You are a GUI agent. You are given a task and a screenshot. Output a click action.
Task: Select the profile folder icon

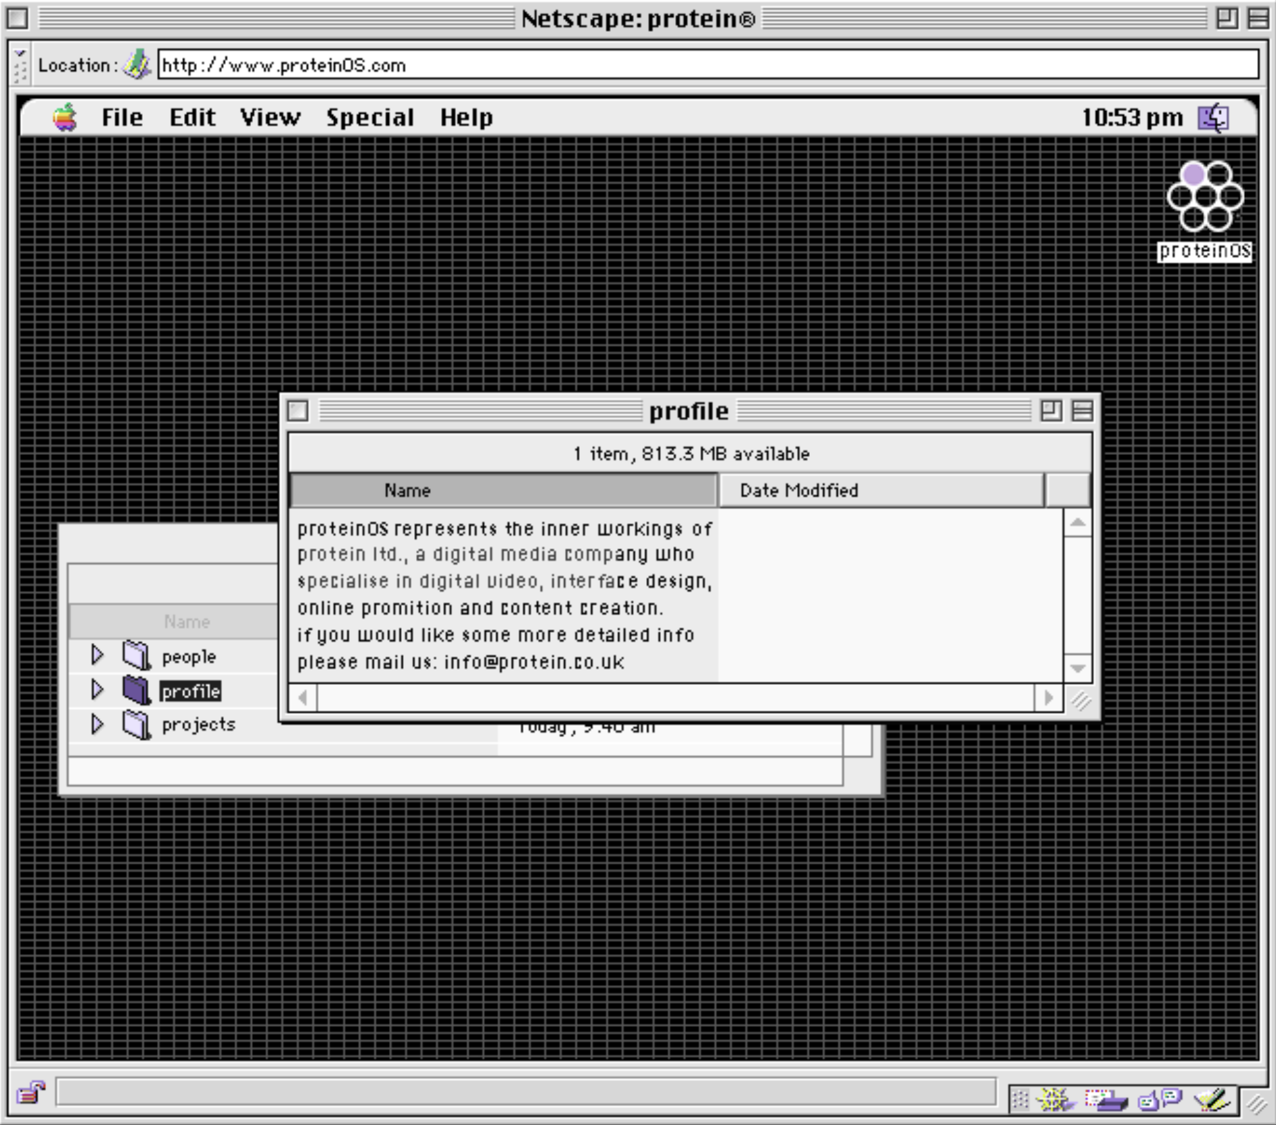(137, 690)
